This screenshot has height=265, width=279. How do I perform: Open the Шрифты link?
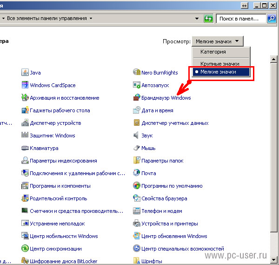coord(152,261)
